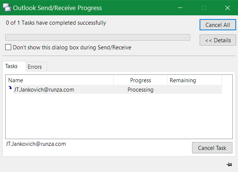This screenshot has height=172, width=238.
Task: Click the pushpin icon to keep dialog open
Action: click(x=229, y=165)
